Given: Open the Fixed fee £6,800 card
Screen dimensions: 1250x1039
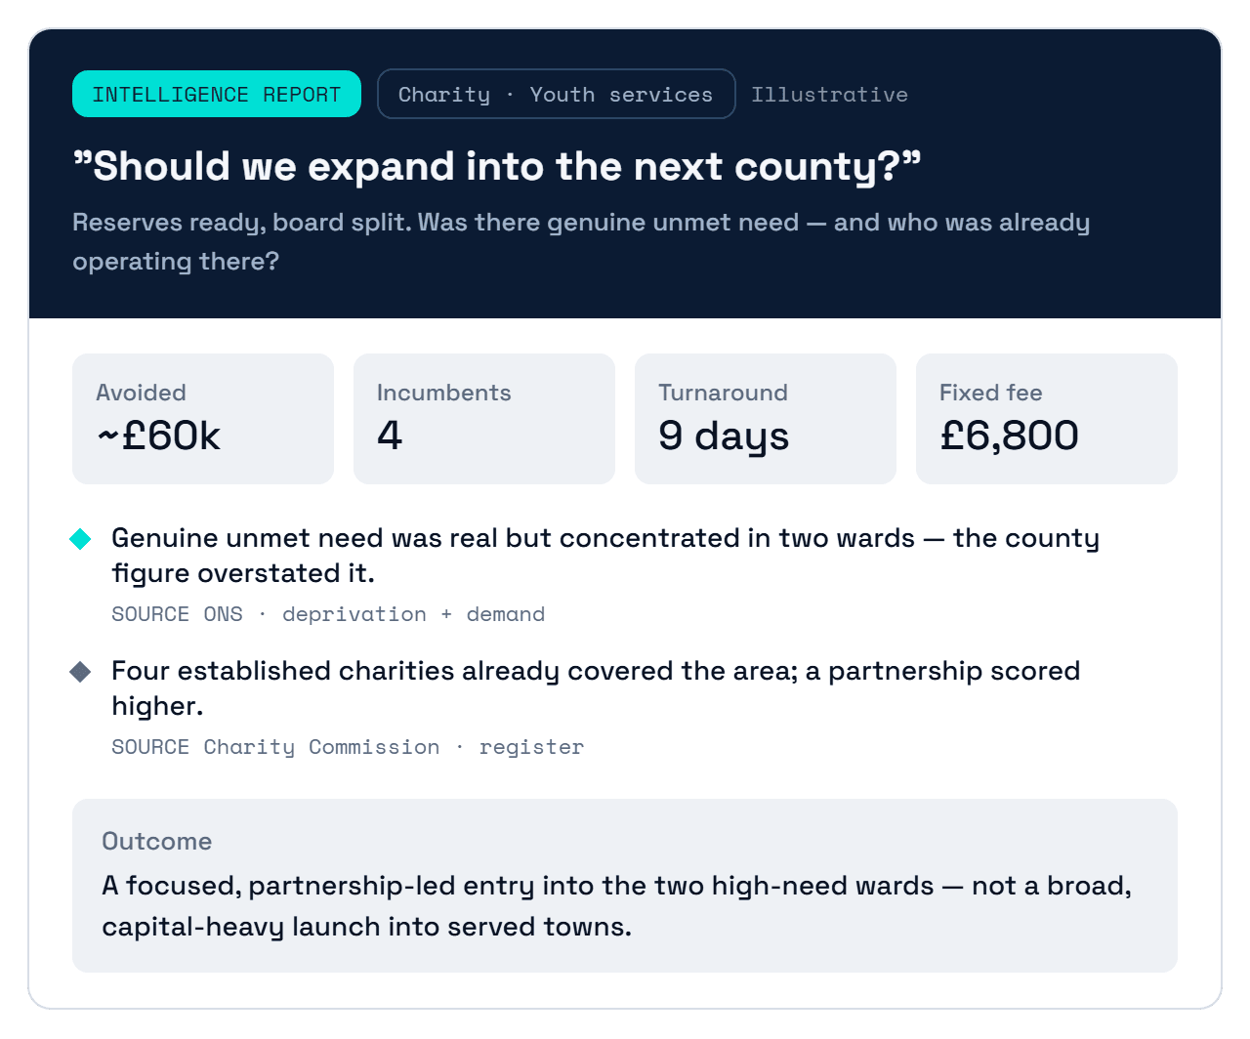Looking at the screenshot, I should [x=1047, y=419].
